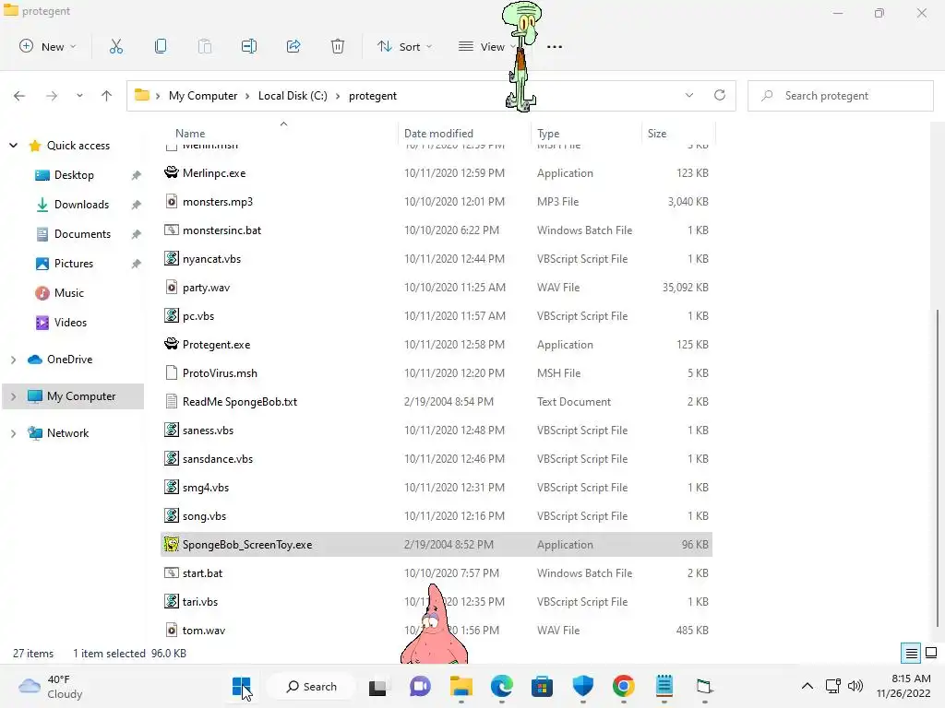Screen dimensions: 945x708
Task: Open the New item dropdown
Action: [48, 46]
